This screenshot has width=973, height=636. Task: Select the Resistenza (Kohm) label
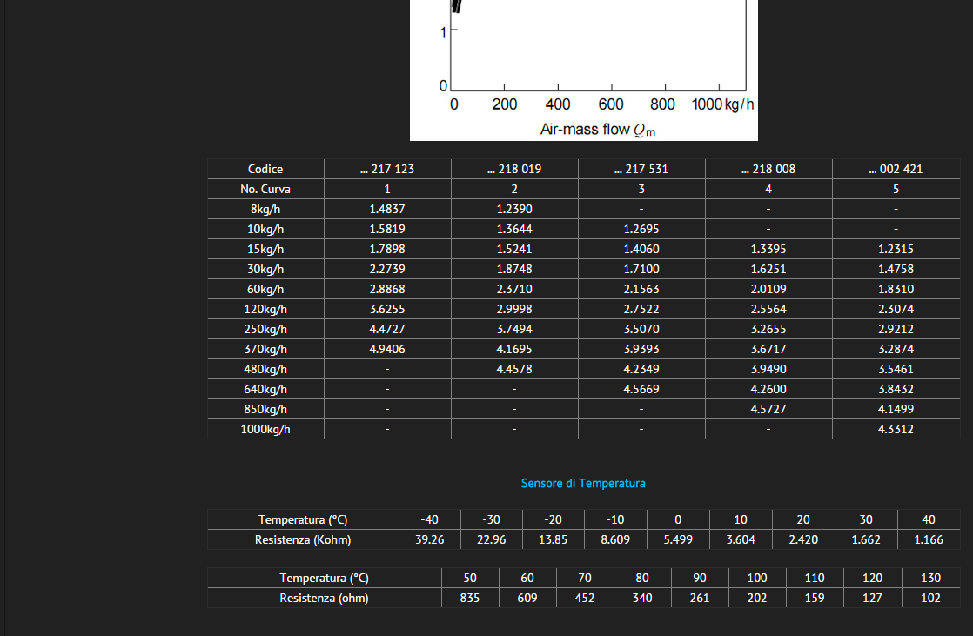click(303, 539)
